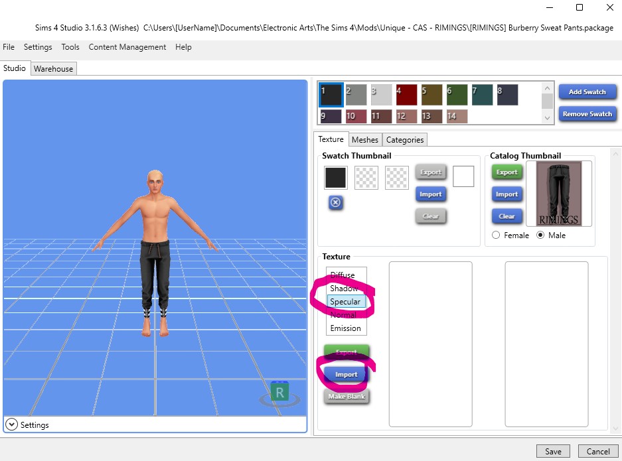Select swatch 6 dark green
Screen dimensions: 622x461
(457, 95)
